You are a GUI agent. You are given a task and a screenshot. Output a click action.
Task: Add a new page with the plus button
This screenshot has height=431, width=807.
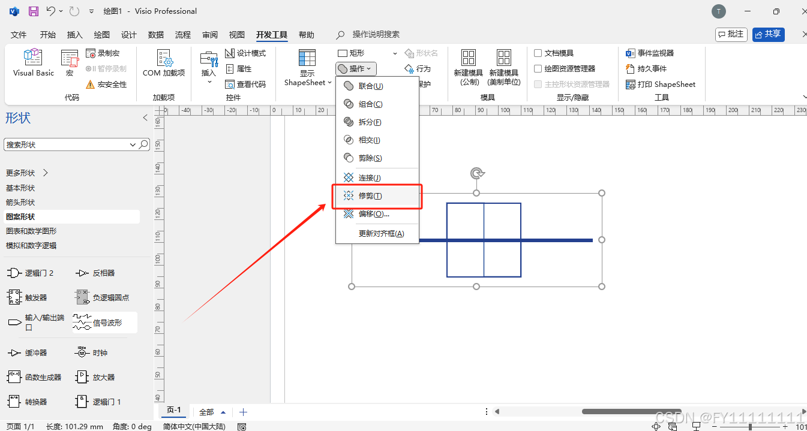243,412
